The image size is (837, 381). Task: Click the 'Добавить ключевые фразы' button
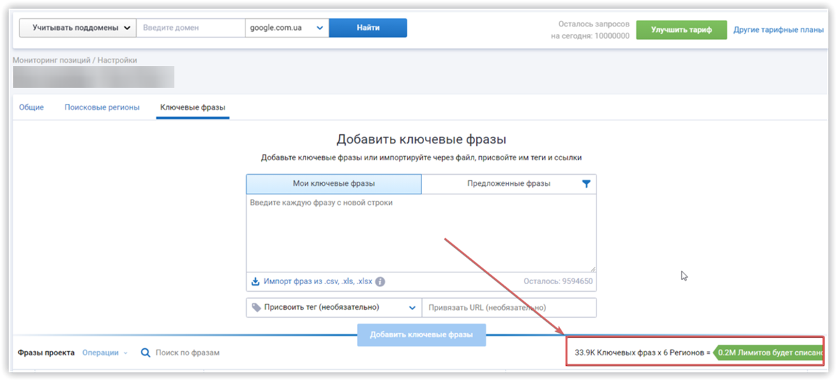tap(421, 334)
